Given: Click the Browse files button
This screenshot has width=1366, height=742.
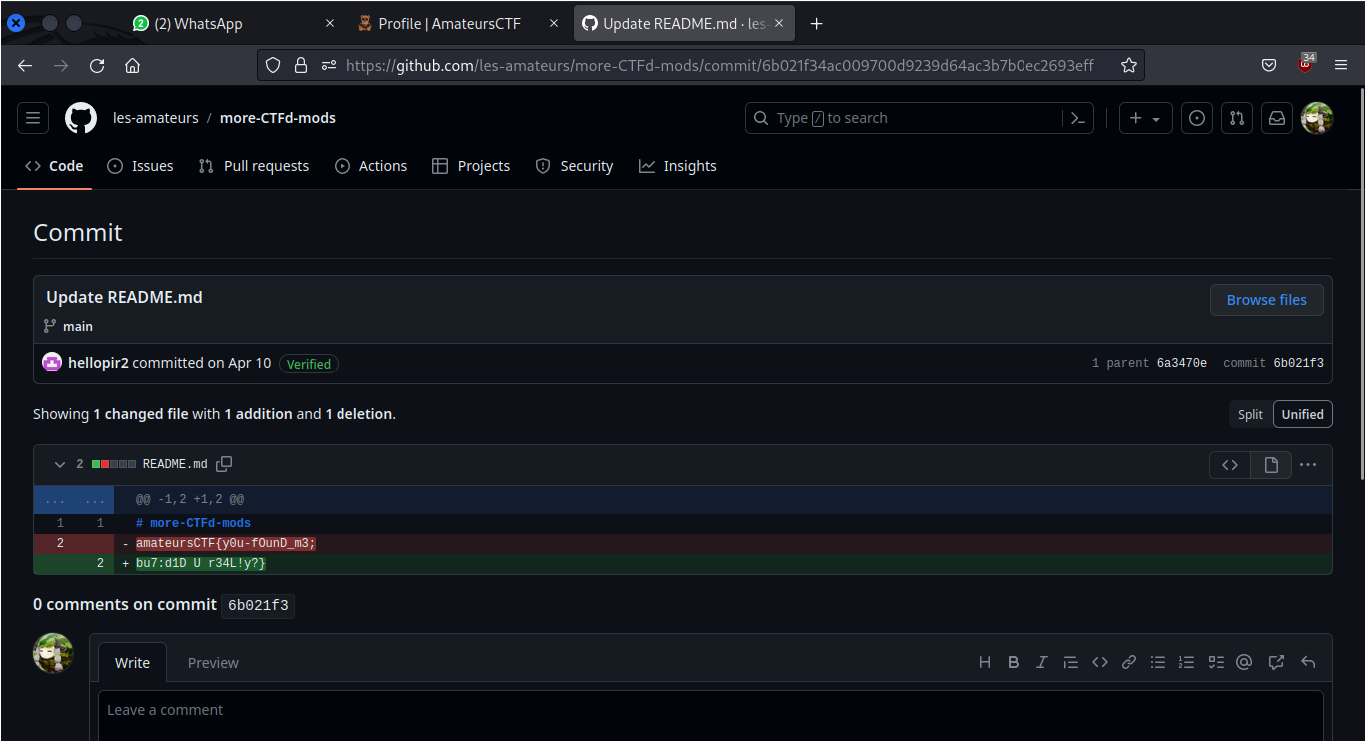Looking at the screenshot, I should 1267,300.
